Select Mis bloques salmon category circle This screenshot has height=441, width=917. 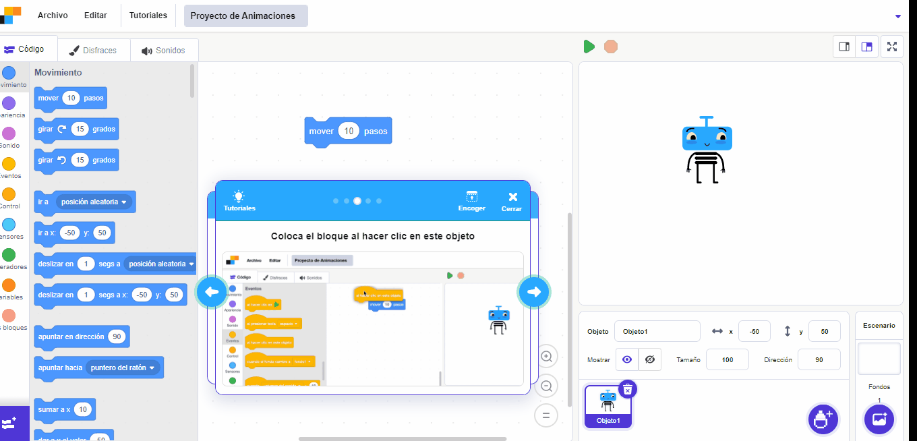(x=9, y=315)
